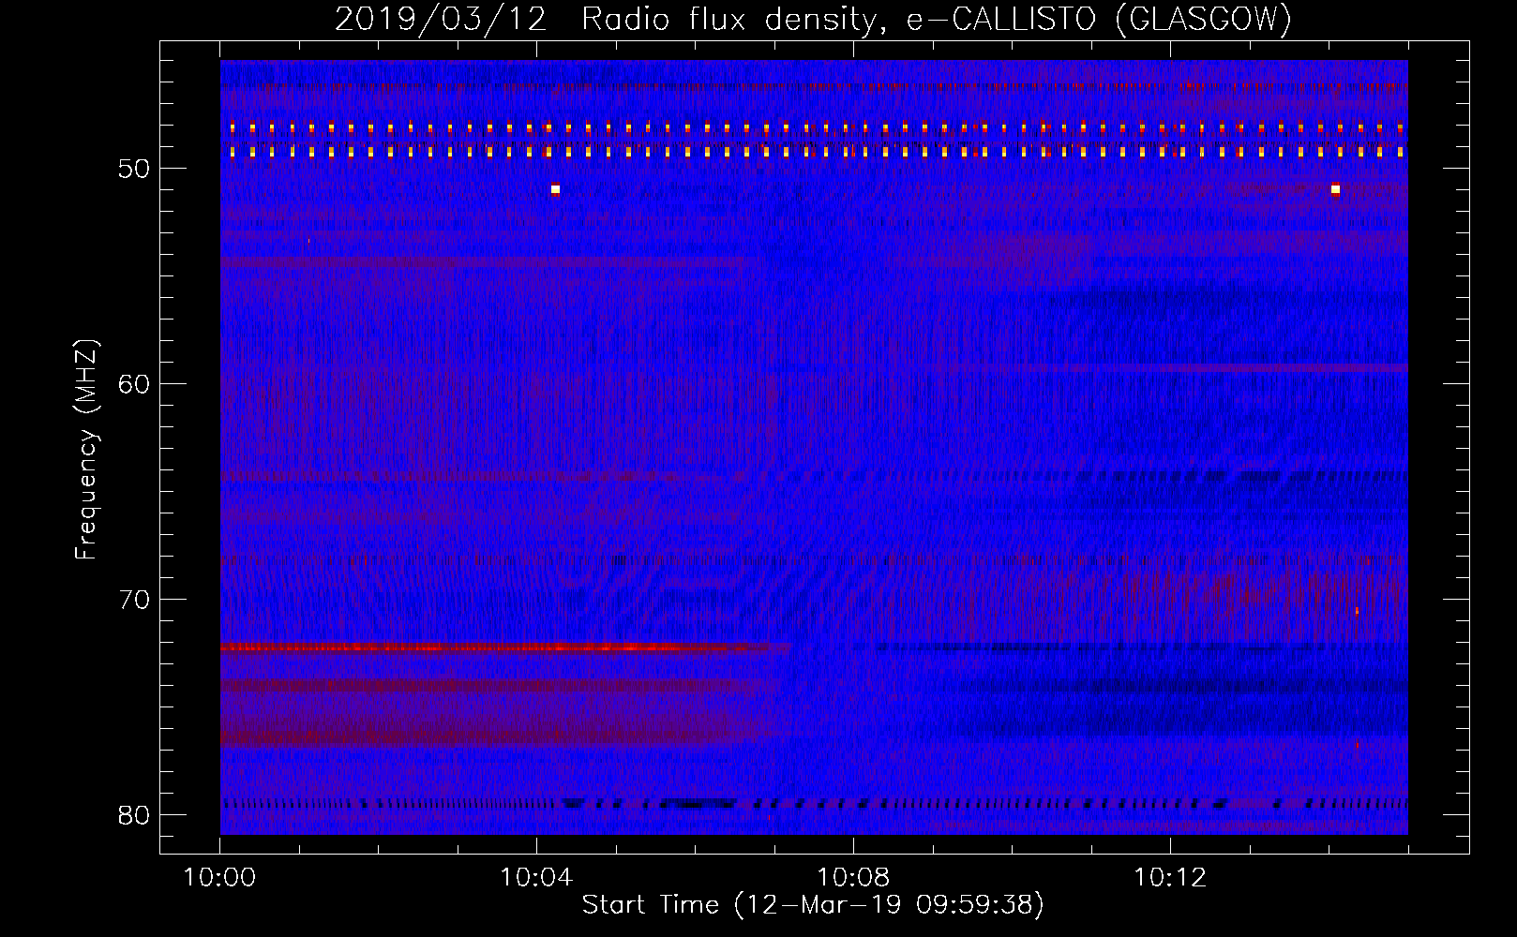Screen dimensions: 1517x937
Task: Click the bright red emission band near 72 MHz
Action: (504, 647)
